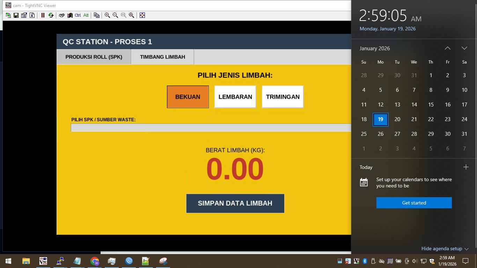Toggle the Alt key state button
This screenshot has width=477, height=268.
coord(86,15)
